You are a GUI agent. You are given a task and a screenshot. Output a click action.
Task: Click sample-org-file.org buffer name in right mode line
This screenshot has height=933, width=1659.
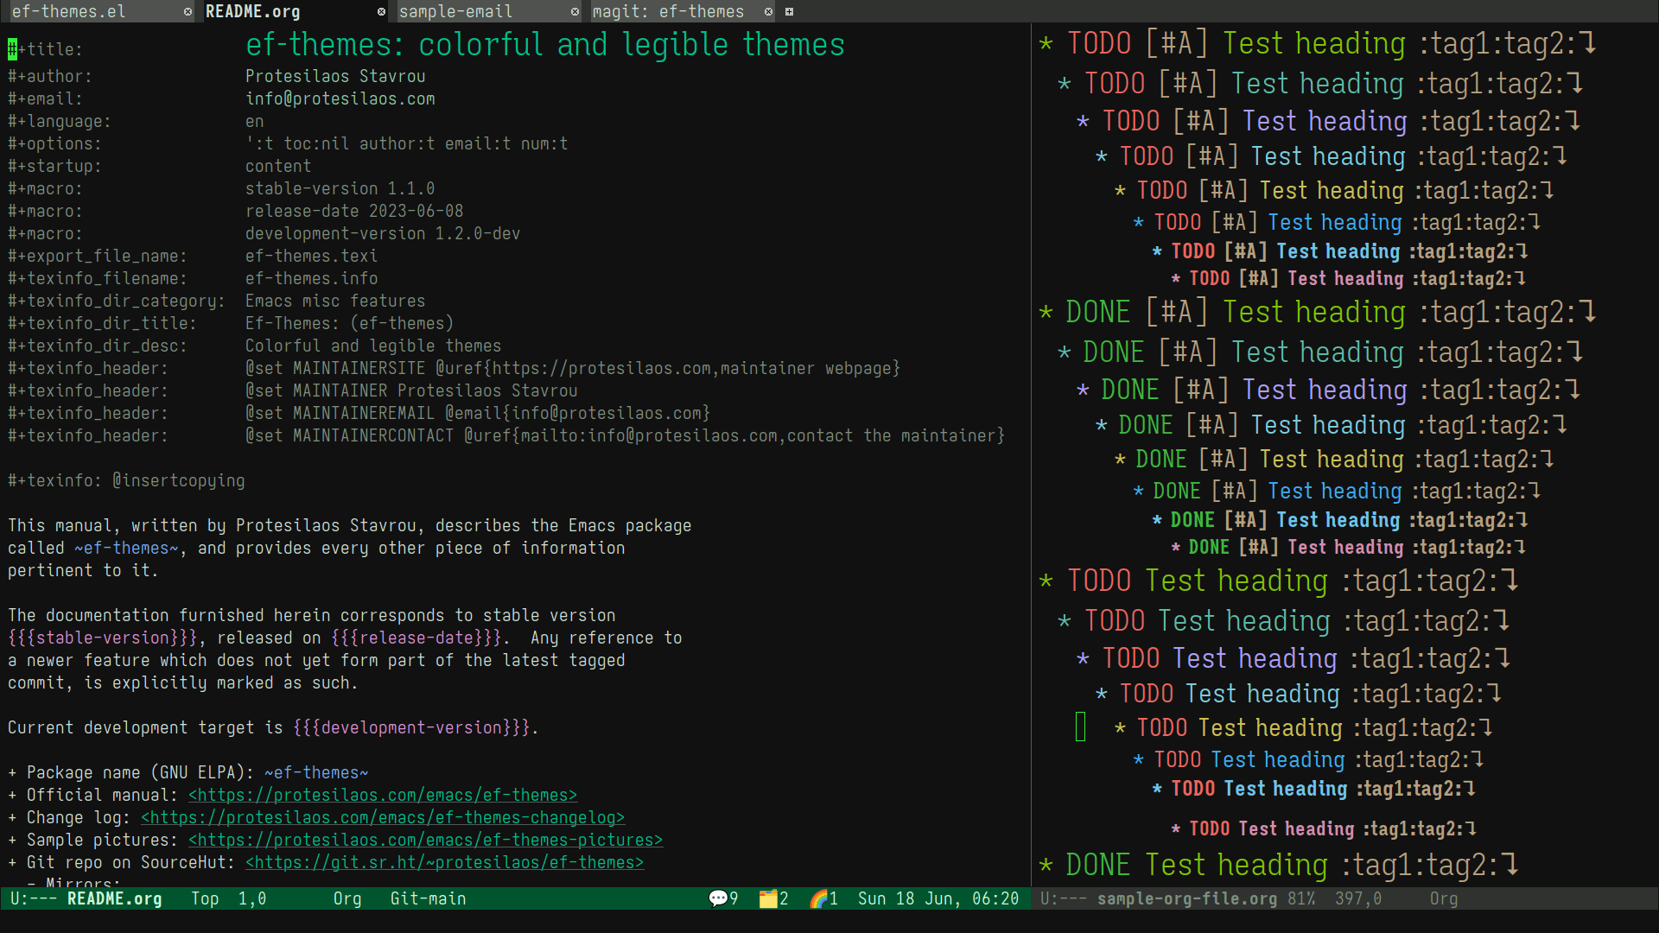click(x=1187, y=898)
